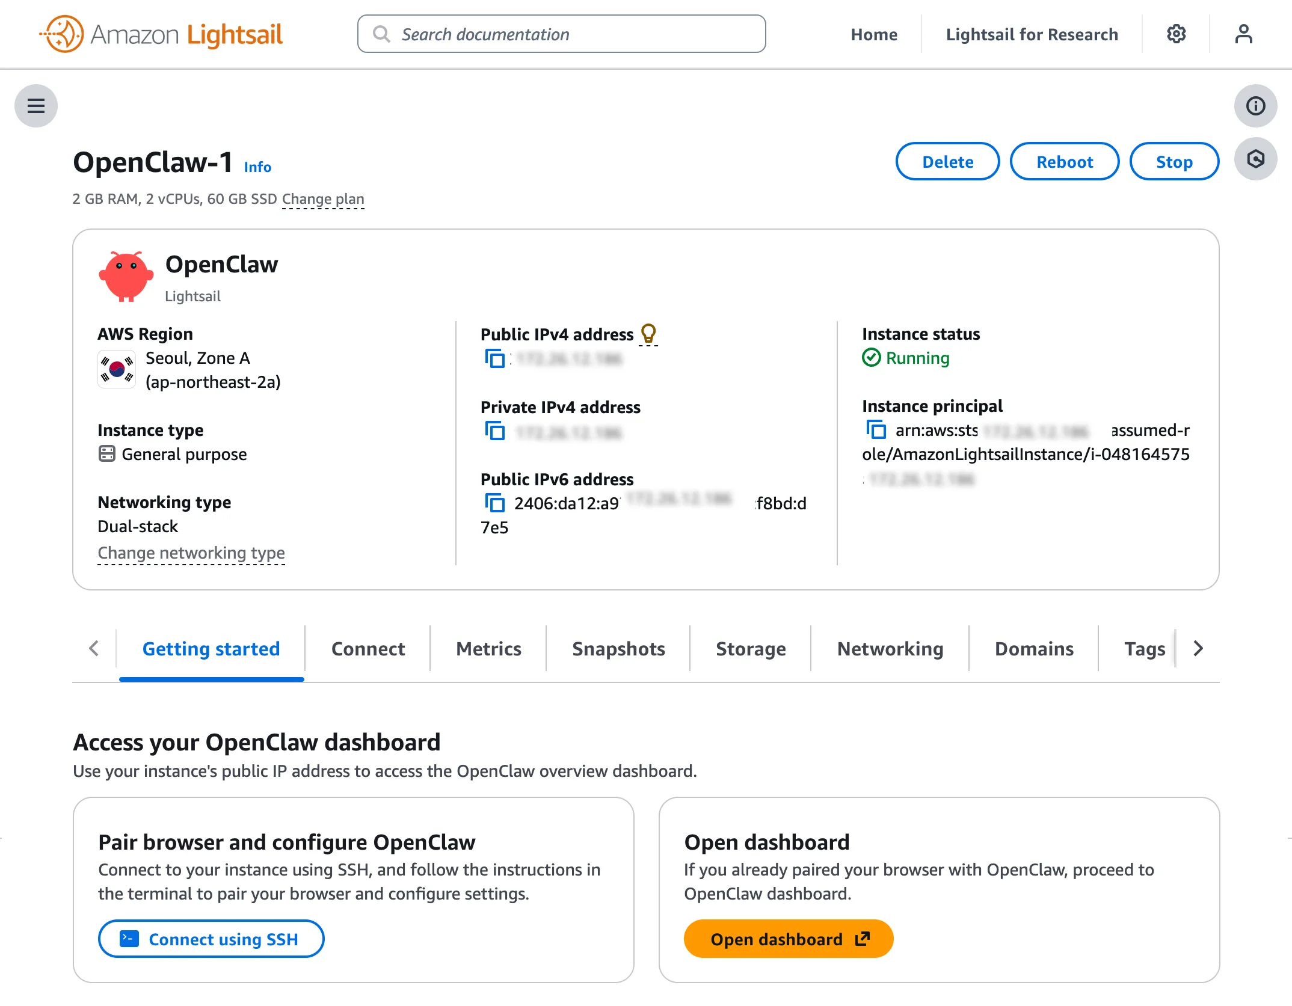Copy the Instance principal ARN
Screen dimensions: 1292x1006
[876, 430]
